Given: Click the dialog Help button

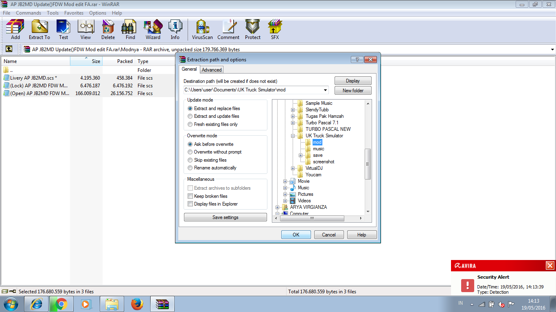Looking at the screenshot, I should click(361, 235).
